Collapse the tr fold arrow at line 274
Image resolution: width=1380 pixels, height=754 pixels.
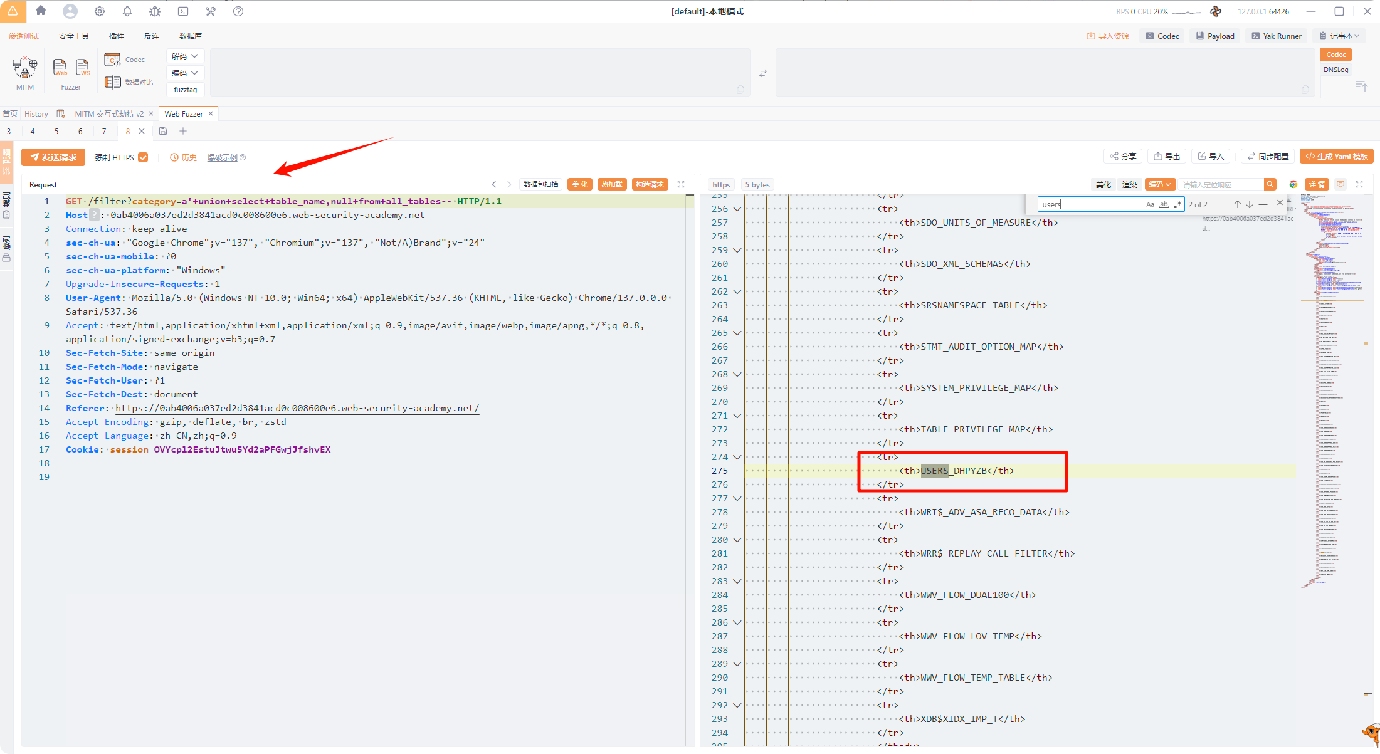pyautogui.click(x=737, y=457)
